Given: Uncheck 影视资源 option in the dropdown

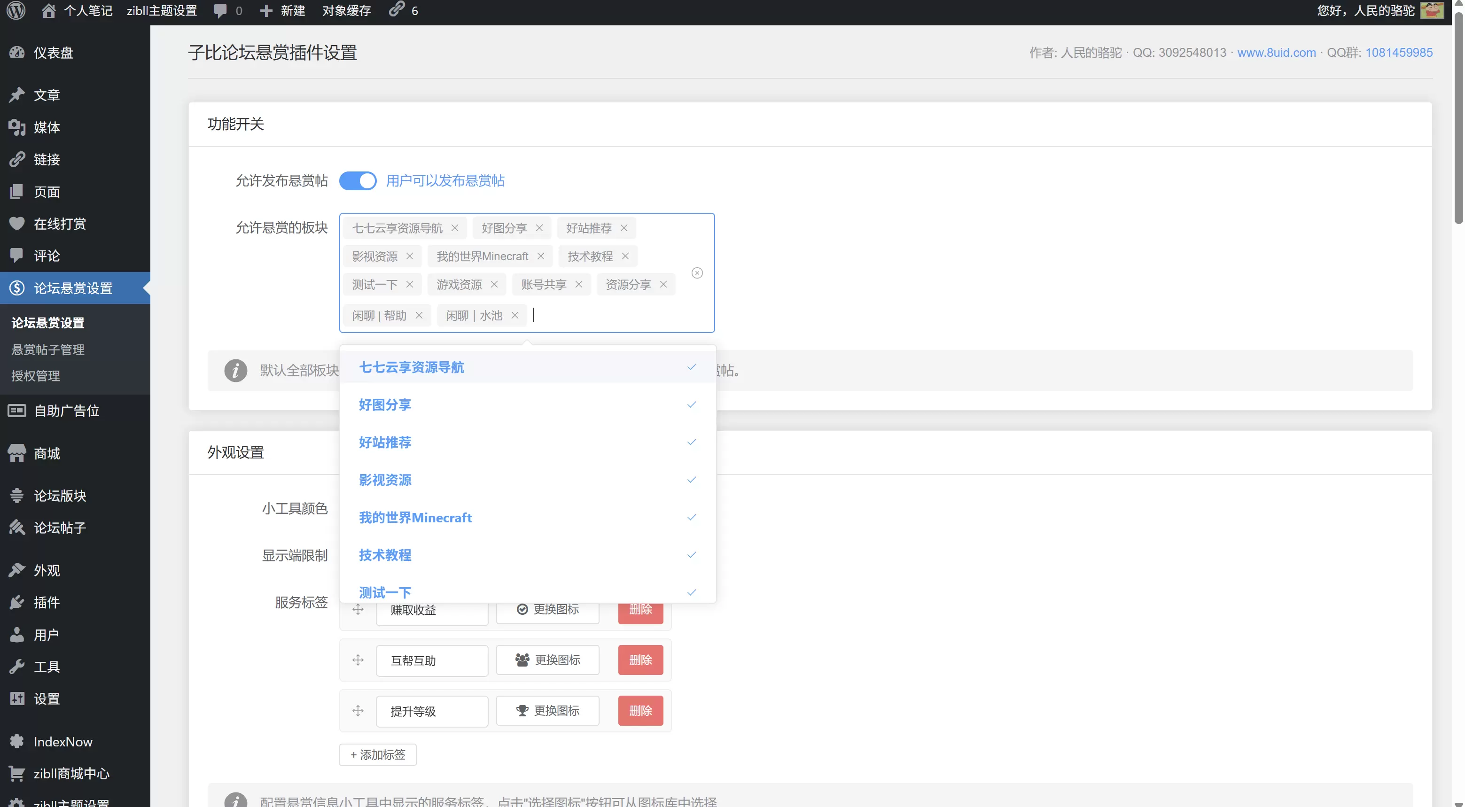Looking at the screenshot, I should [528, 480].
